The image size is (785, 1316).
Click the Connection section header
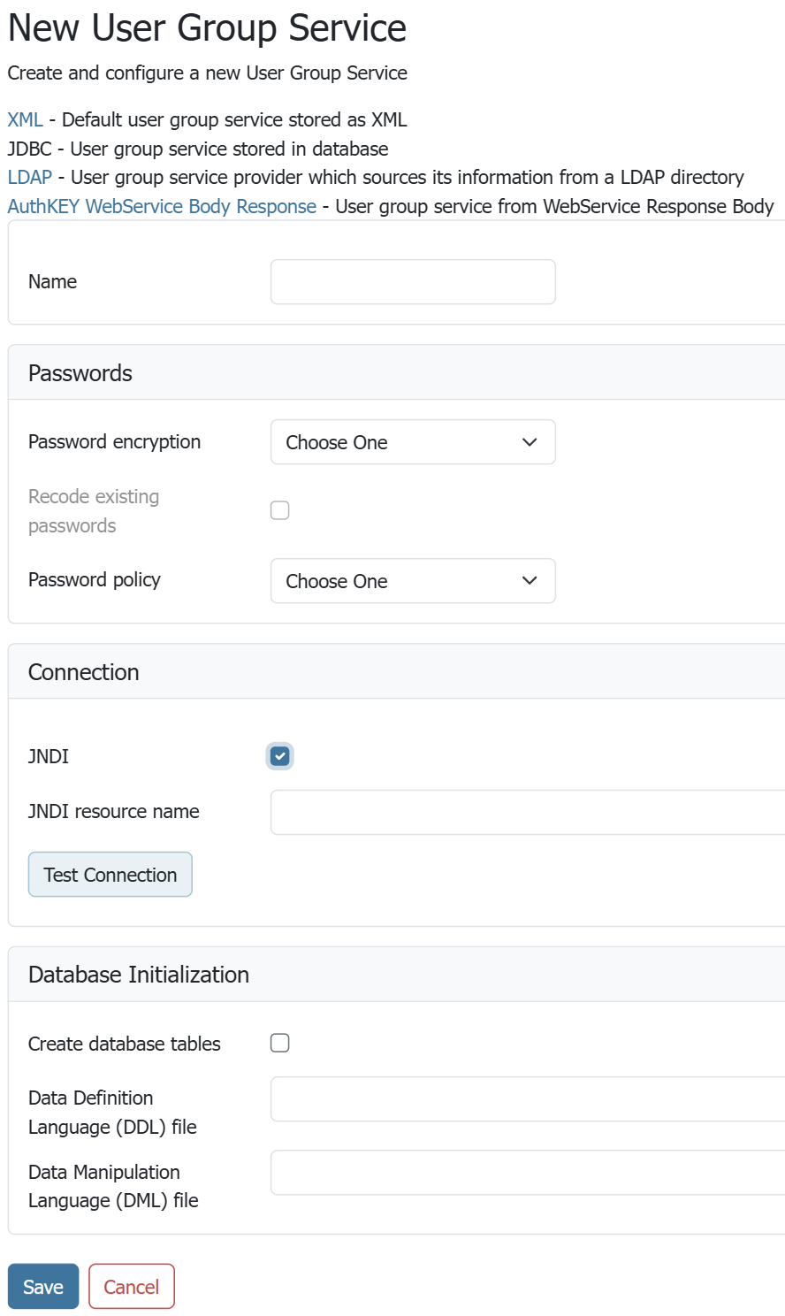pyautogui.click(x=84, y=672)
